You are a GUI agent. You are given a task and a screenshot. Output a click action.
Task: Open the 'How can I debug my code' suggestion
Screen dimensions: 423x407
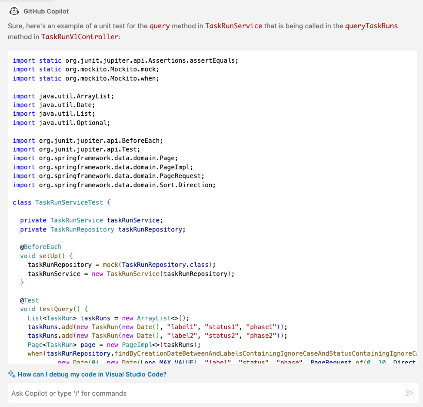(92, 374)
